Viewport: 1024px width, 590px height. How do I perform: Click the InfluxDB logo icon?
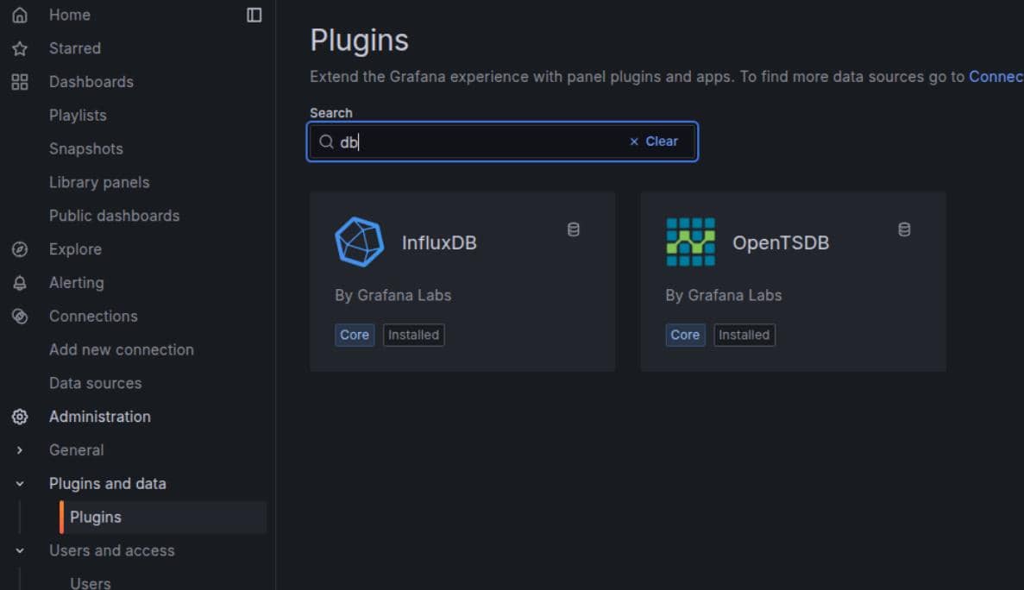359,242
